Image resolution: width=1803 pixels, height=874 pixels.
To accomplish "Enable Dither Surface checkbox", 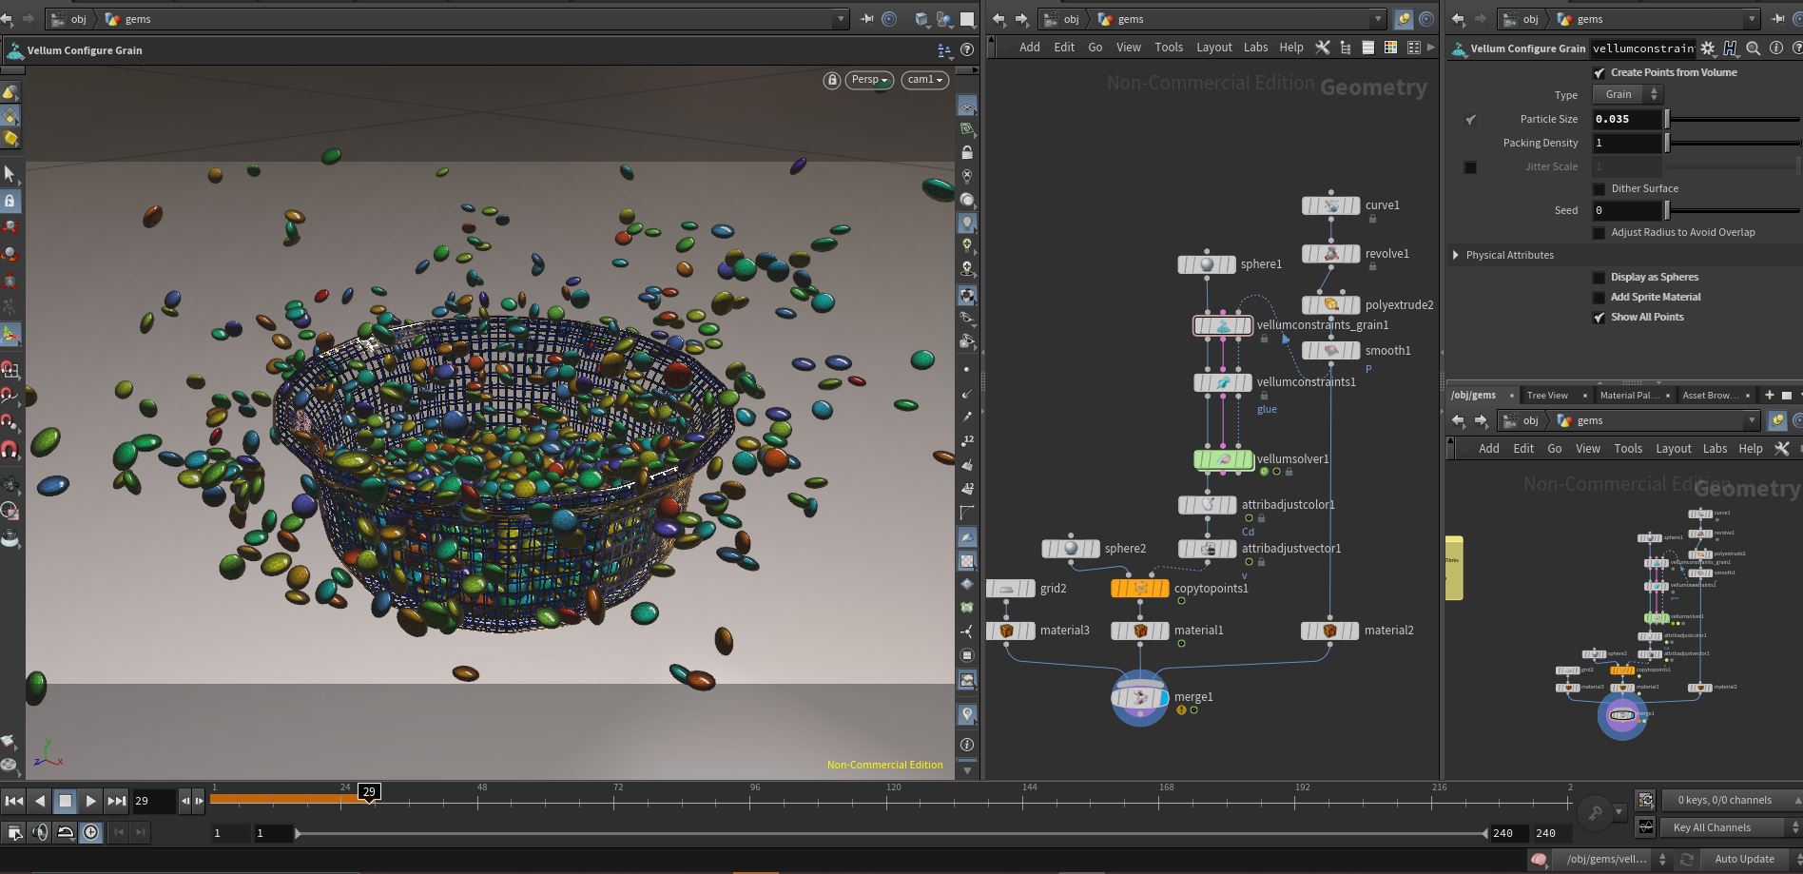I will point(1599,188).
